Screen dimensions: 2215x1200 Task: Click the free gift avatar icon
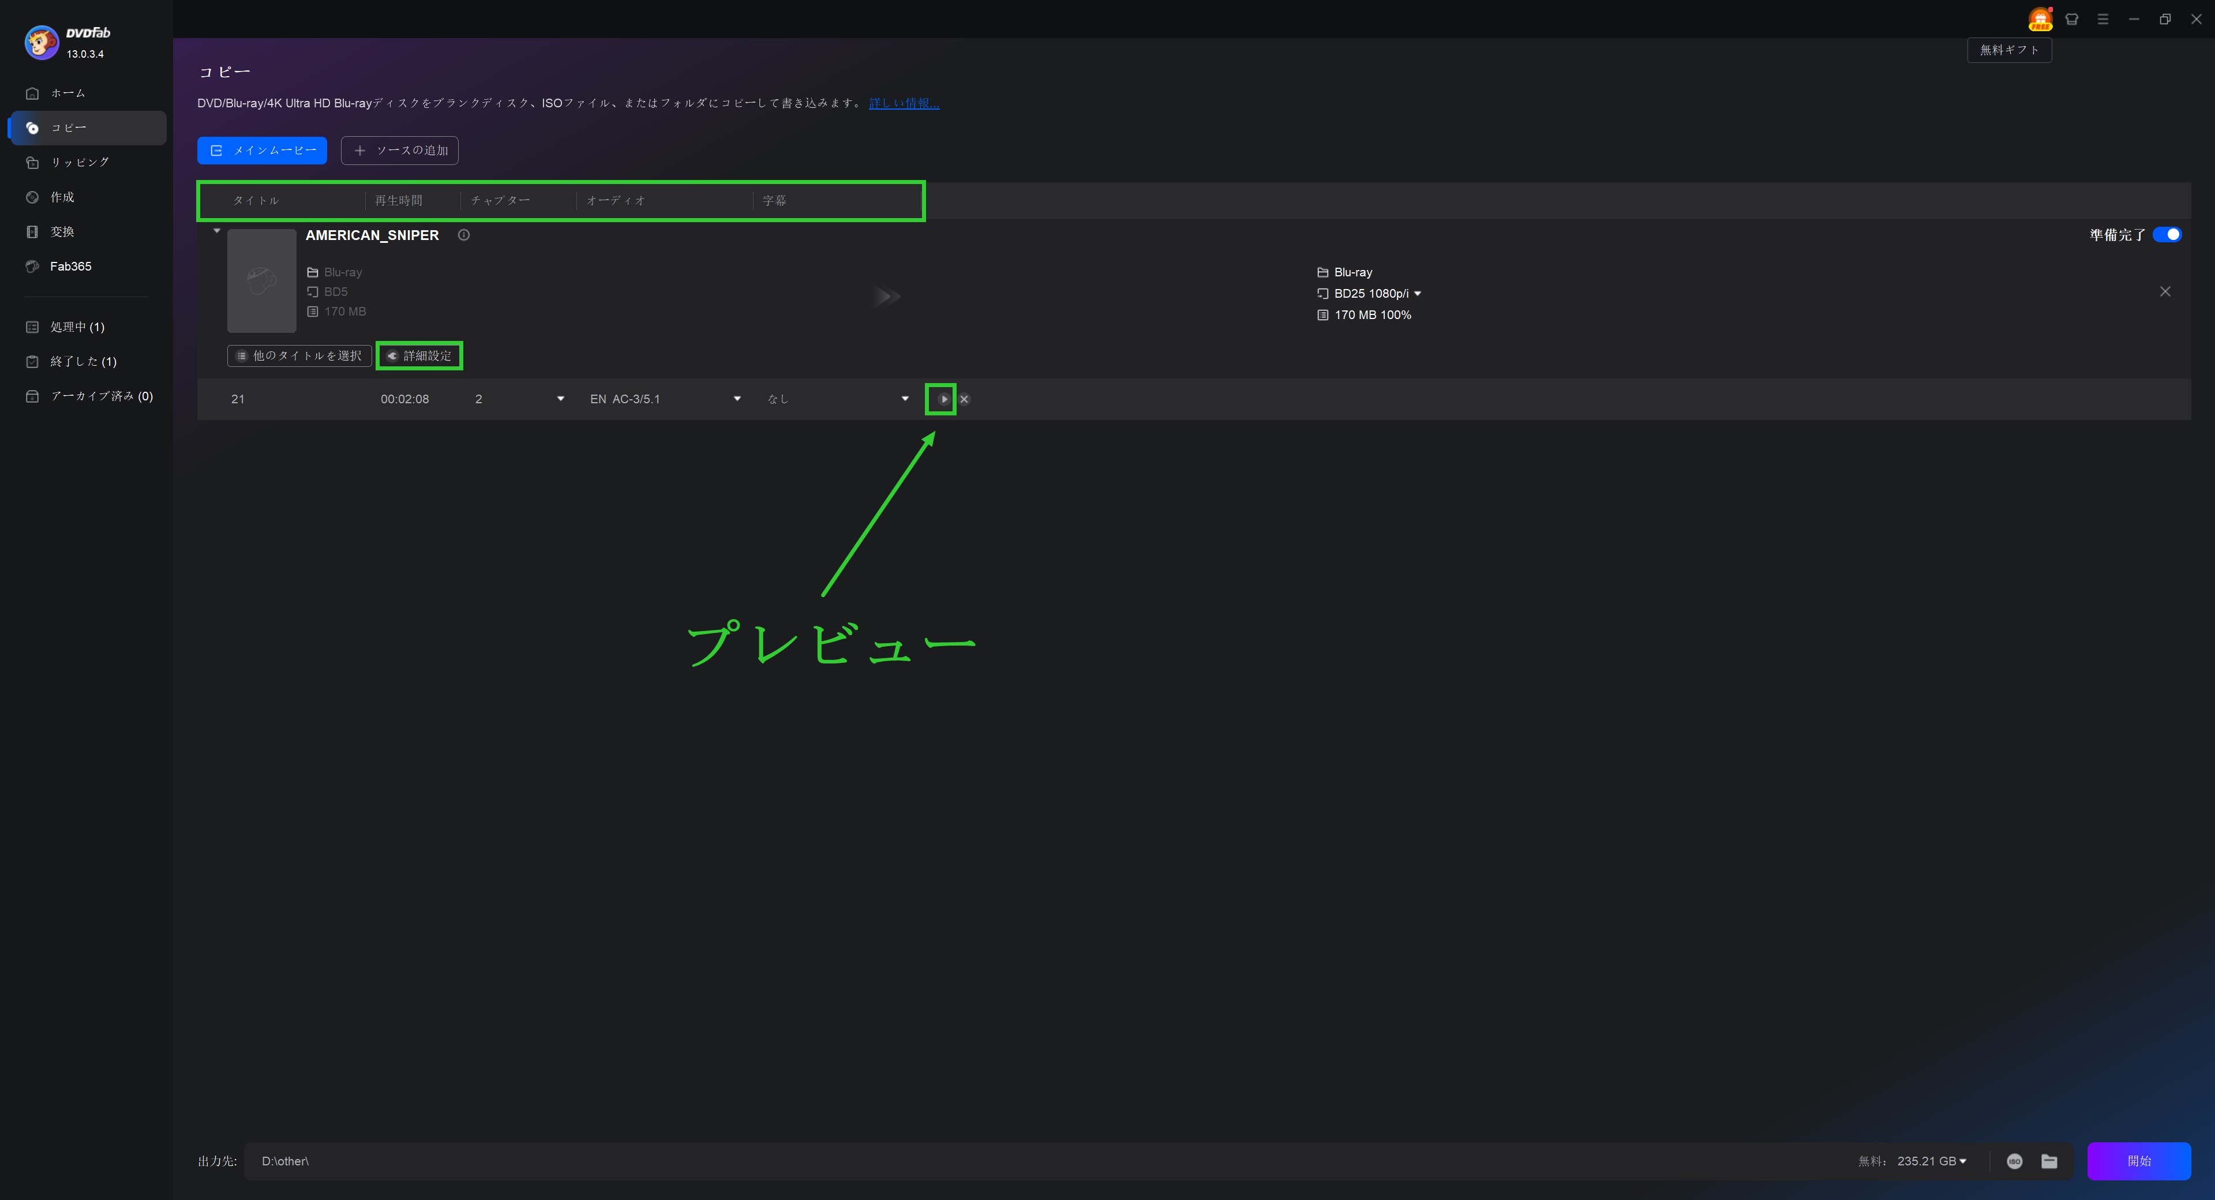click(x=2040, y=19)
